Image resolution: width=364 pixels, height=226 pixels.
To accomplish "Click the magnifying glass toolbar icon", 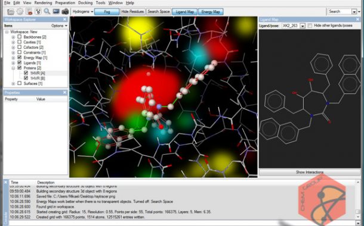I will coord(47,11).
